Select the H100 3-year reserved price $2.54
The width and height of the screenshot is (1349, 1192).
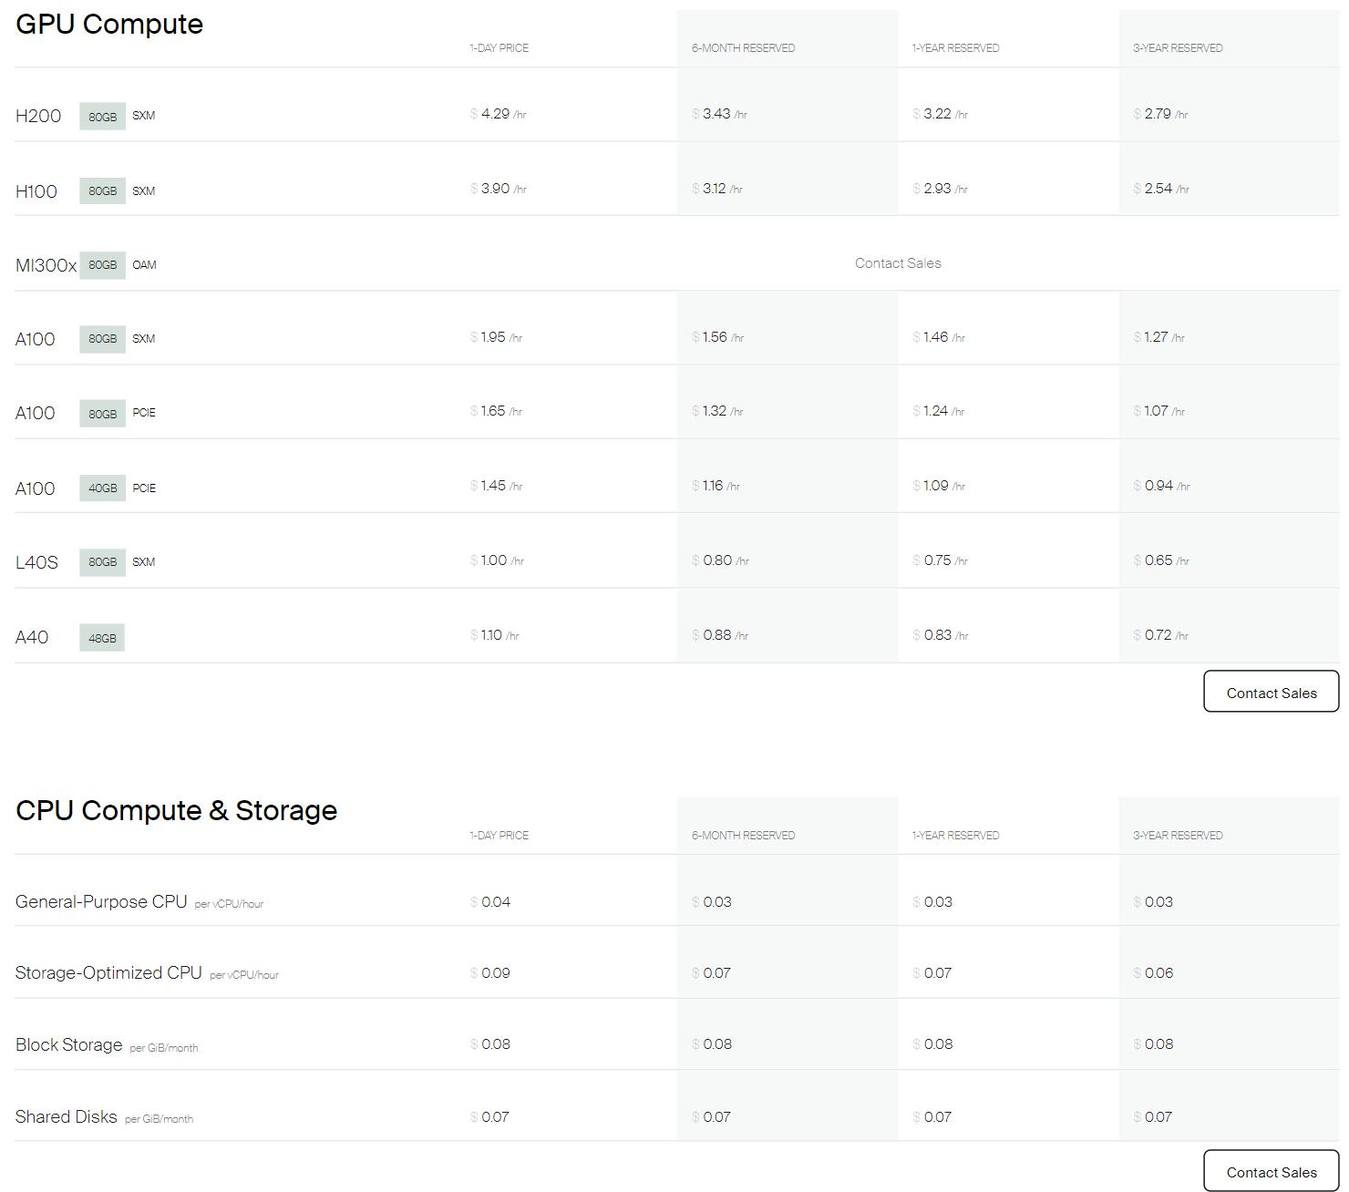click(x=1161, y=189)
